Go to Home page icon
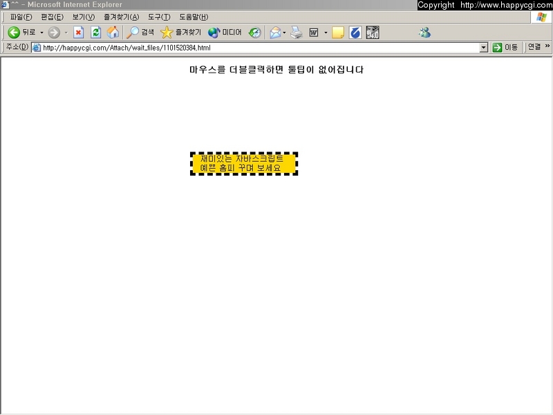 click(x=113, y=33)
